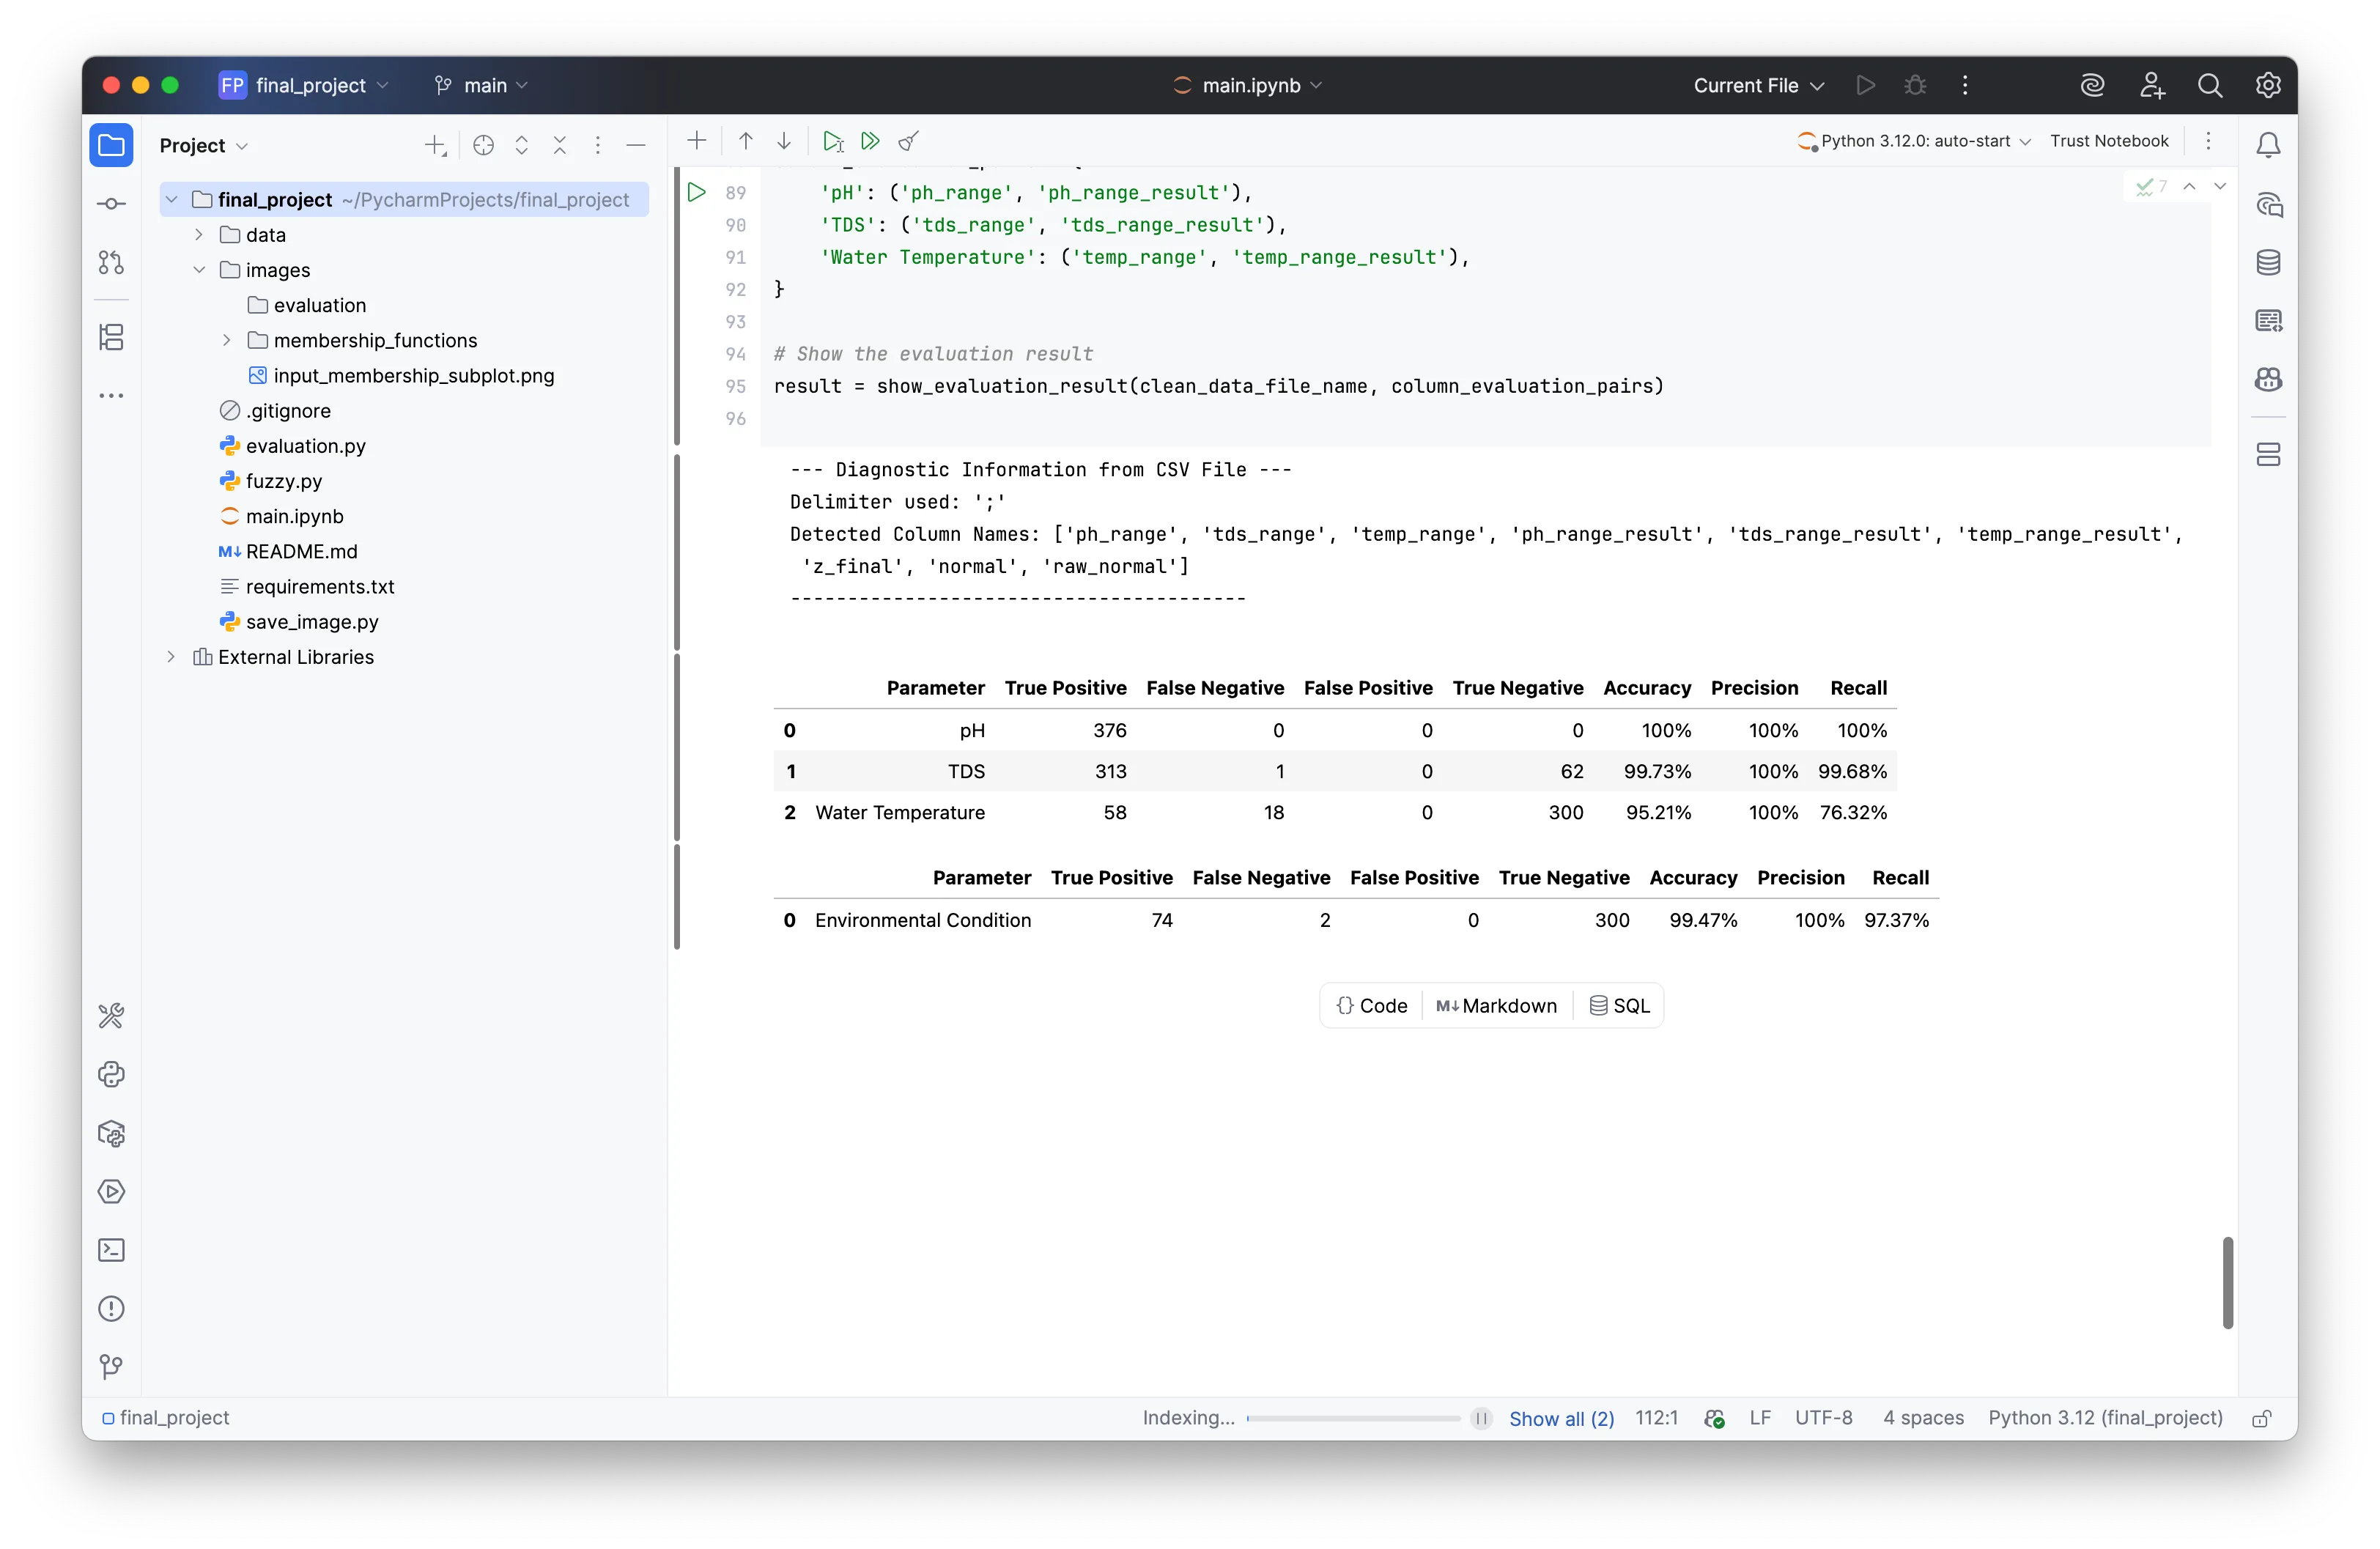Open the Notifications bell icon
2380x1549 pixels.
click(x=2268, y=145)
